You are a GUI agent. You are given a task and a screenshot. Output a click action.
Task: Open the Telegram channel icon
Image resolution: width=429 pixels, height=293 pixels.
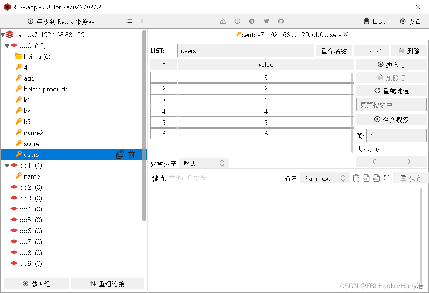(x=252, y=21)
